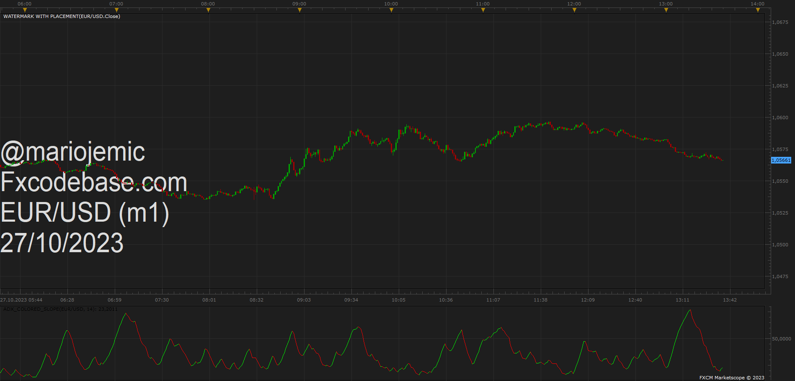
Task: Click the 08:01 time axis label
Action: coord(209,300)
